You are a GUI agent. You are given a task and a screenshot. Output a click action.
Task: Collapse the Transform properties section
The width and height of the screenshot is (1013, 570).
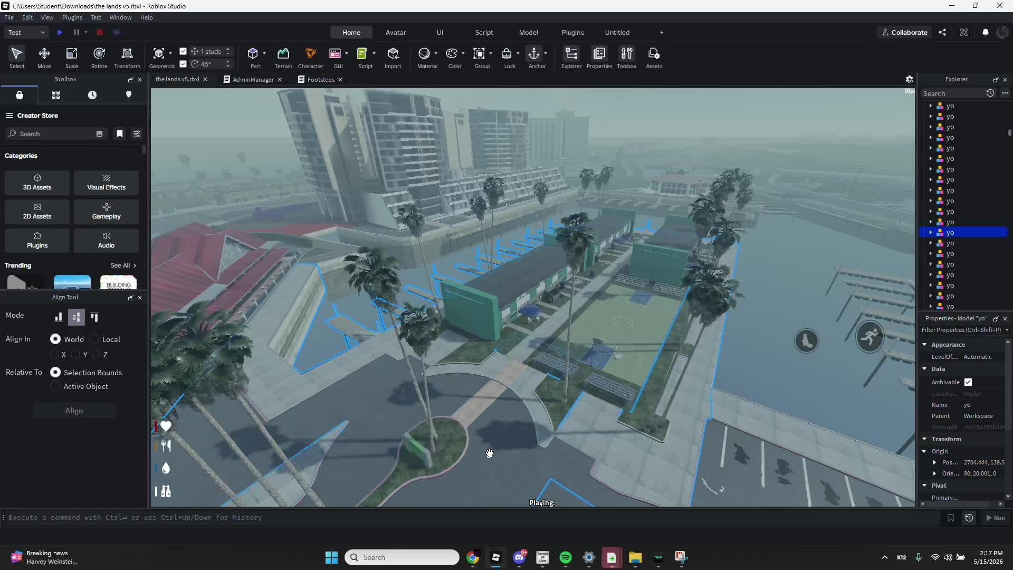(924, 439)
